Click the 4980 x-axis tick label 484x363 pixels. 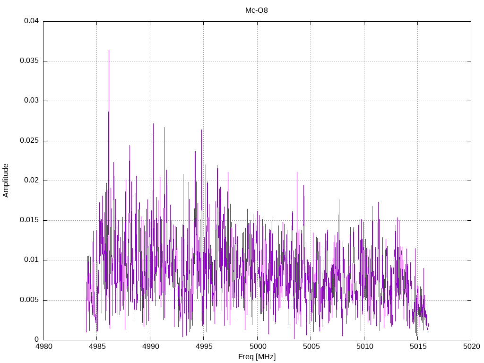coord(43,346)
